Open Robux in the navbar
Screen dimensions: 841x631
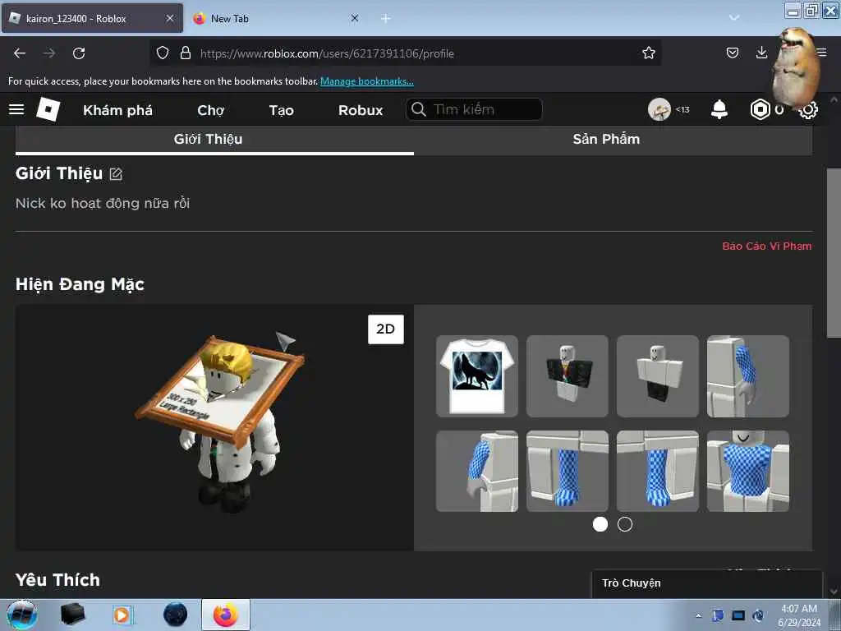pyautogui.click(x=361, y=110)
